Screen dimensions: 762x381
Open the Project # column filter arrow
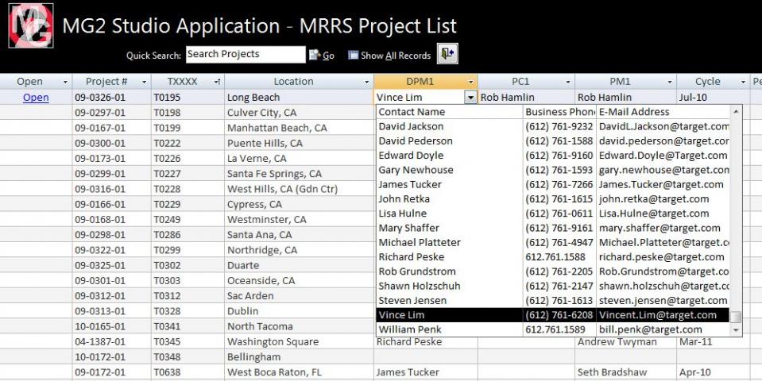point(144,82)
